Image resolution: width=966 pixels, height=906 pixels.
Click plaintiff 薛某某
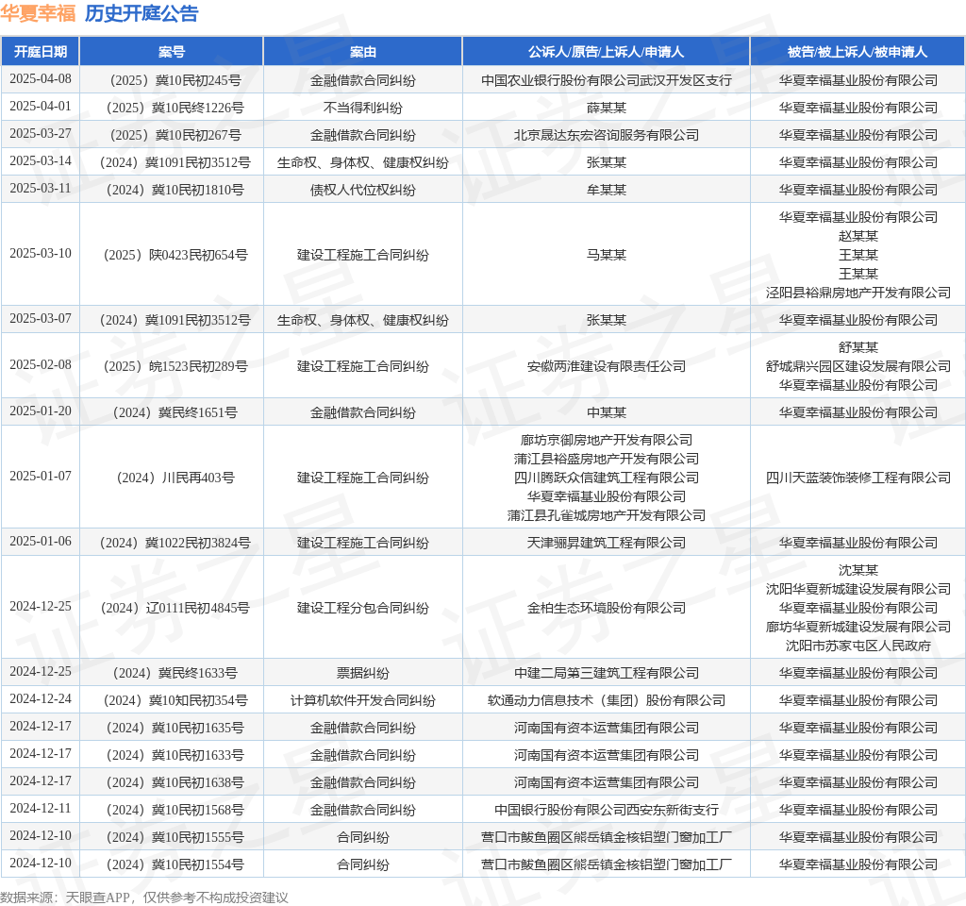607,108
